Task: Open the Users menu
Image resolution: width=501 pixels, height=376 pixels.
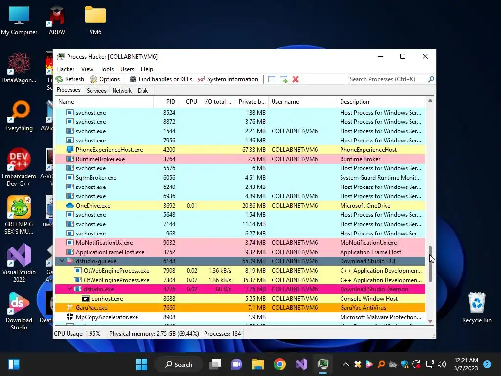Action: (127, 69)
